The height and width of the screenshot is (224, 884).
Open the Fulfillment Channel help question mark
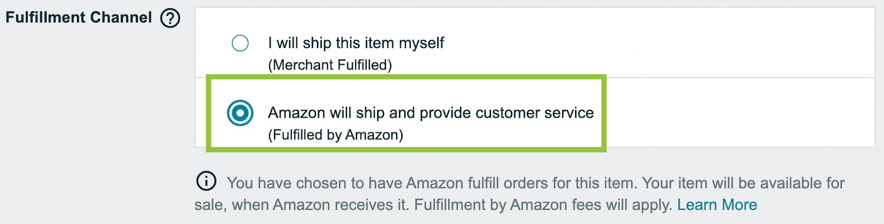click(170, 19)
